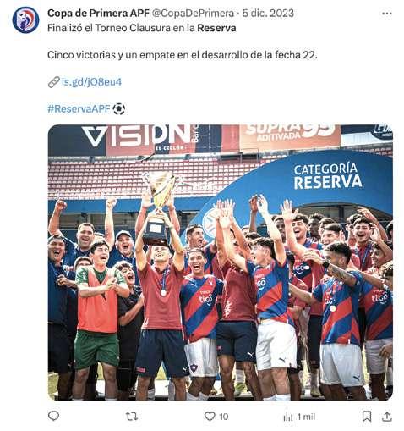This screenshot has height=431, width=404.
Task: Click the bold Reserva word in tweet
Action: (x=216, y=28)
